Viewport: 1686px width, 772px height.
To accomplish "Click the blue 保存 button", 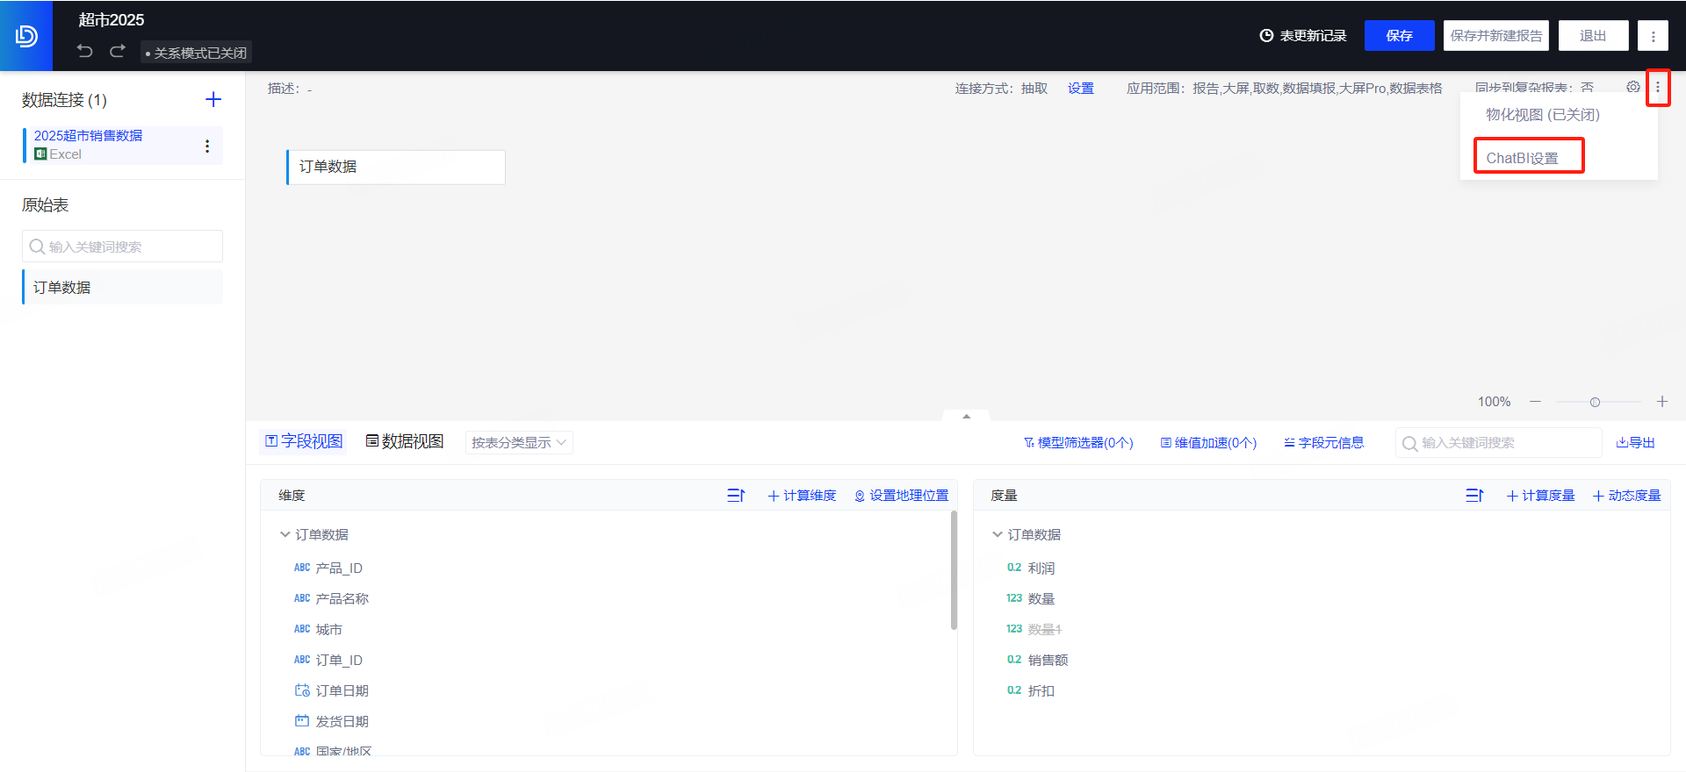I will [1399, 36].
